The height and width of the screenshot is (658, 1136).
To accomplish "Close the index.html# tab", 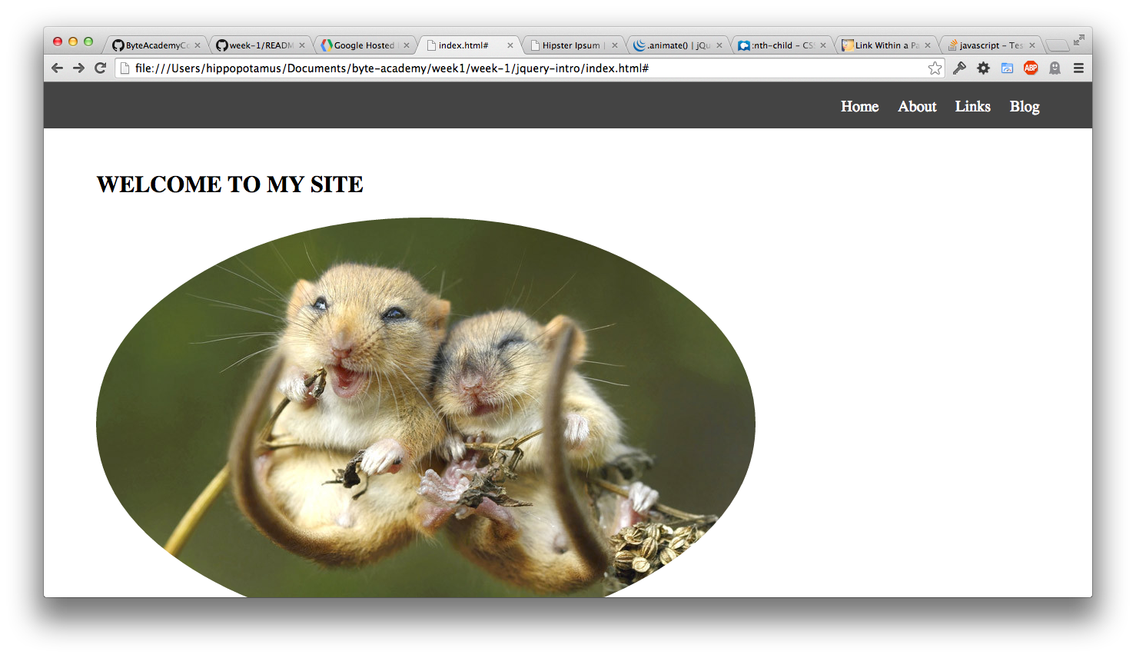I will (x=510, y=45).
